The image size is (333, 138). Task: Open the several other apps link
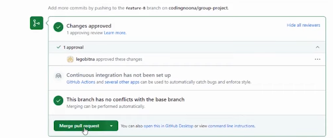(x=122, y=82)
